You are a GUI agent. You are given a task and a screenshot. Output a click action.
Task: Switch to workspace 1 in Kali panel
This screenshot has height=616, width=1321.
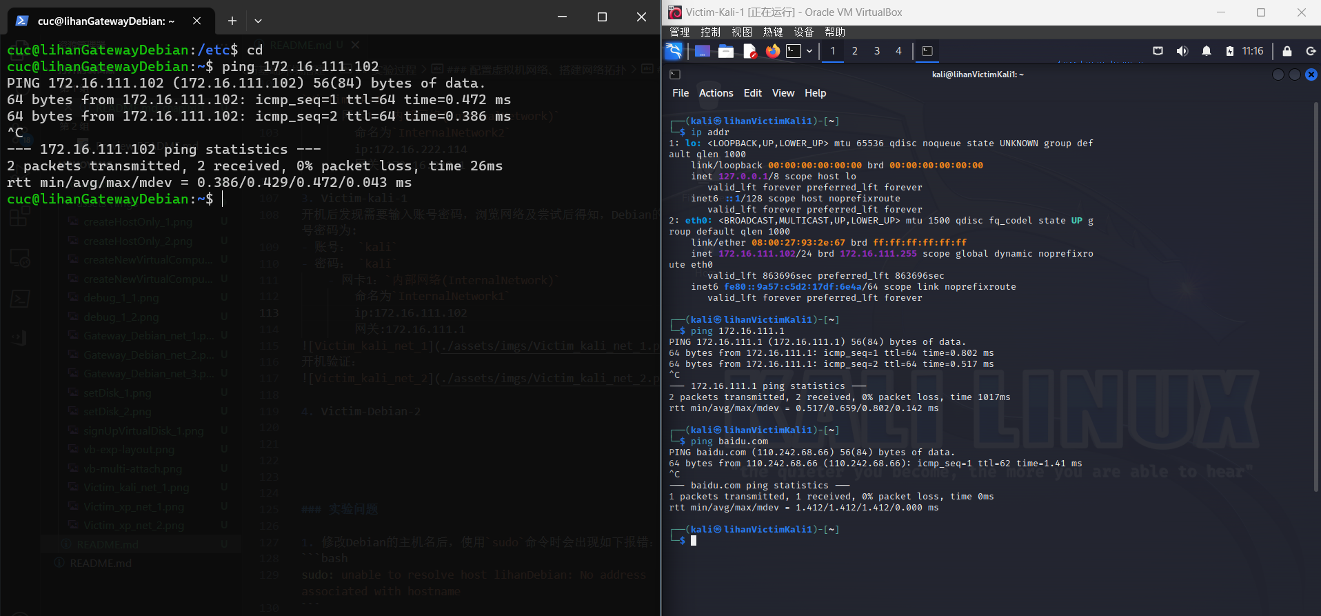(x=833, y=51)
